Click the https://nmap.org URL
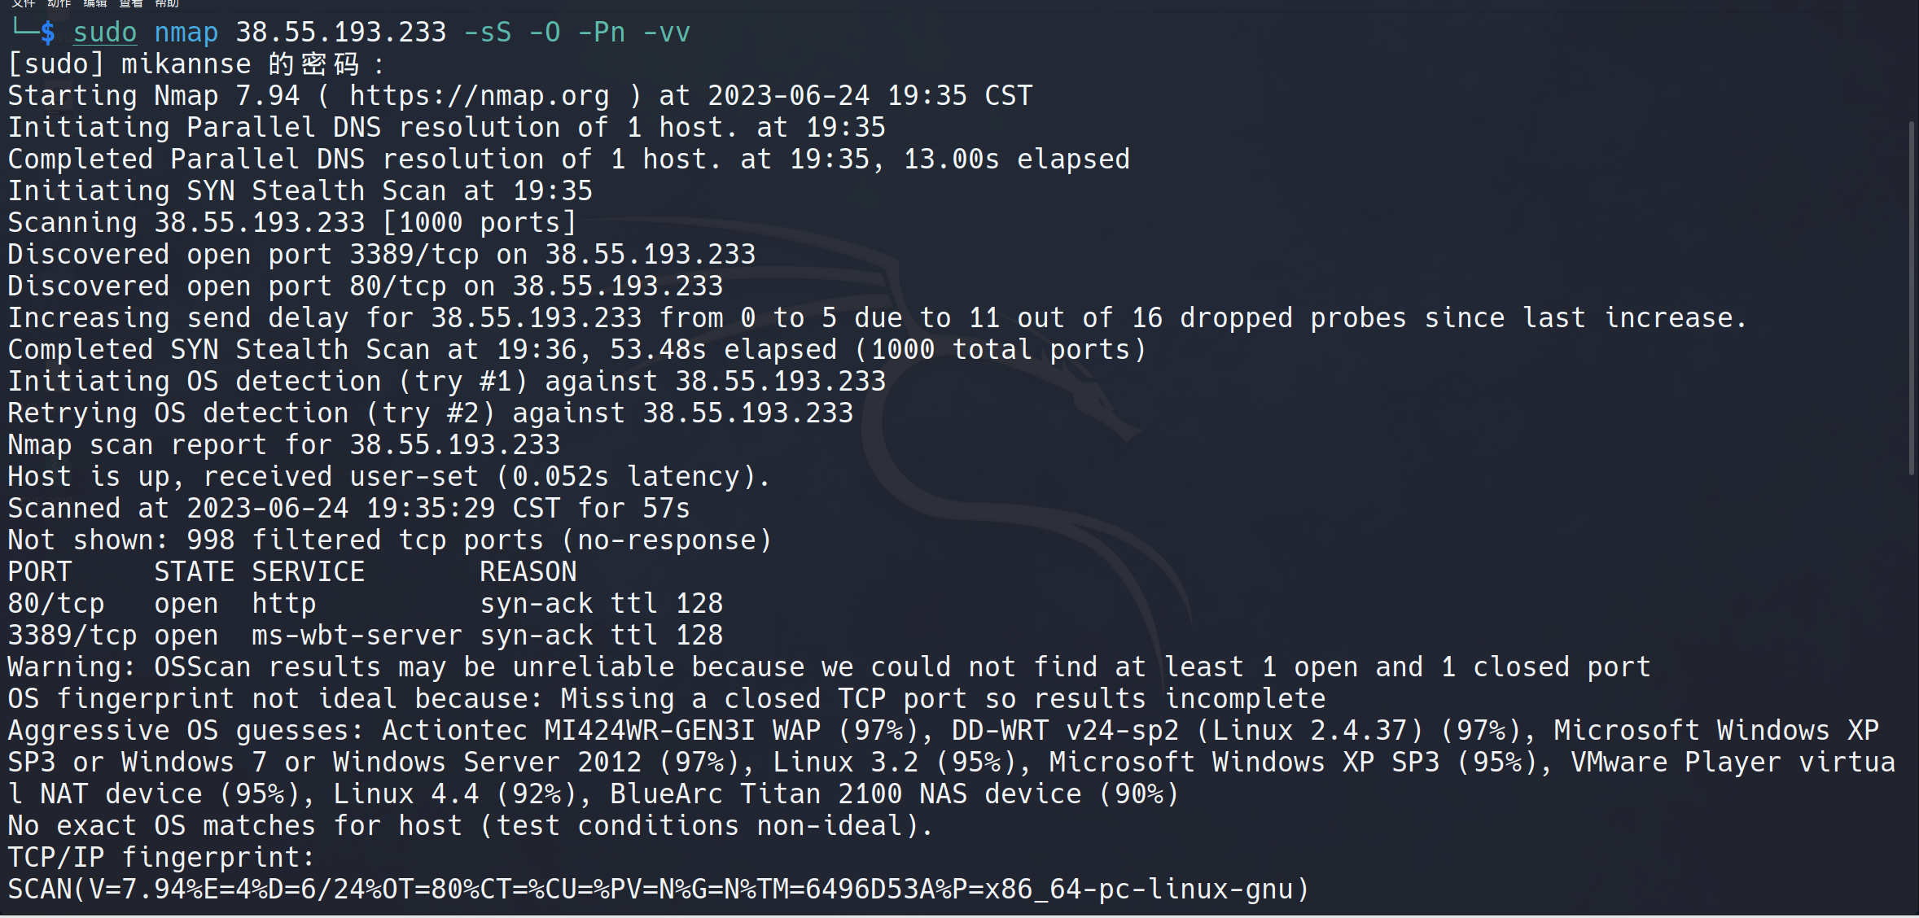This screenshot has width=1919, height=918. [x=479, y=96]
